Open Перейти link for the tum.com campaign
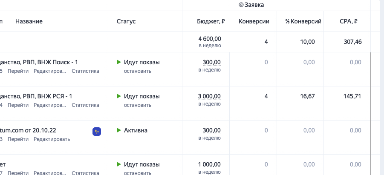This screenshot has height=175, width=384. click(18, 139)
